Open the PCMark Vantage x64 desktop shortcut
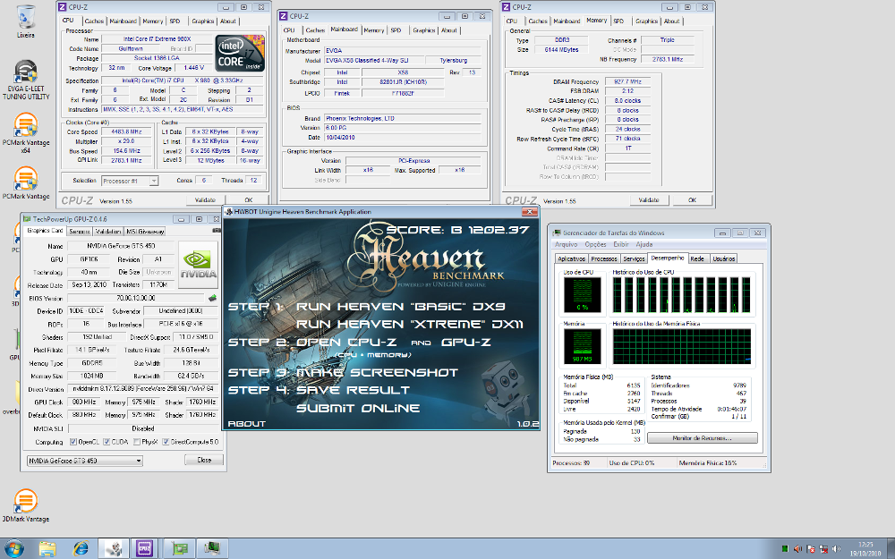Viewport: 895px width, 559px height. click(x=26, y=133)
